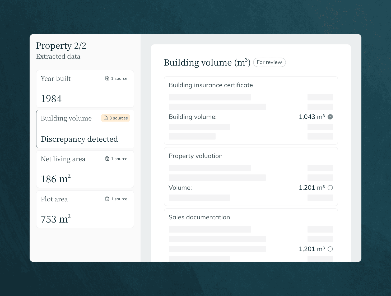Open the Net living area card

click(x=85, y=169)
